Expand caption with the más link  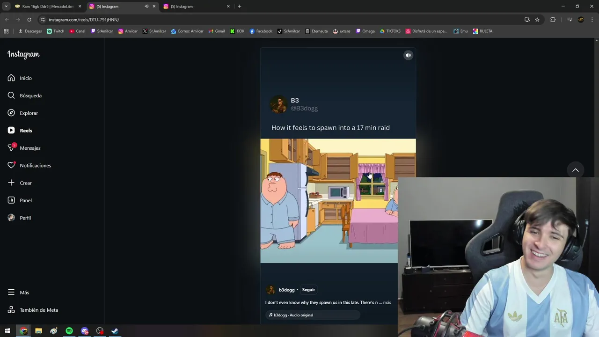387,302
